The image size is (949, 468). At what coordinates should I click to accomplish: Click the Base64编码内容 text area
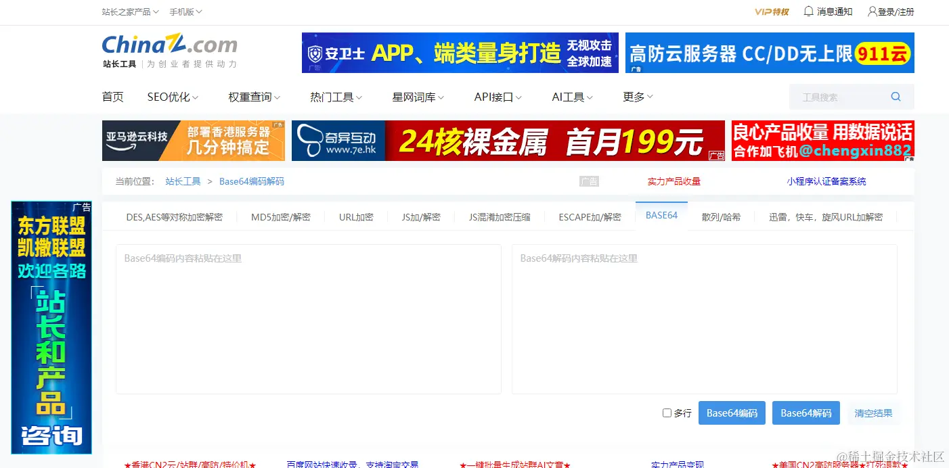(x=309, y=319)
